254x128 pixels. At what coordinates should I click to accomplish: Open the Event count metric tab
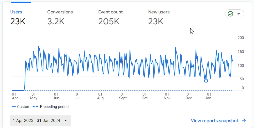(x=110, y=12)
